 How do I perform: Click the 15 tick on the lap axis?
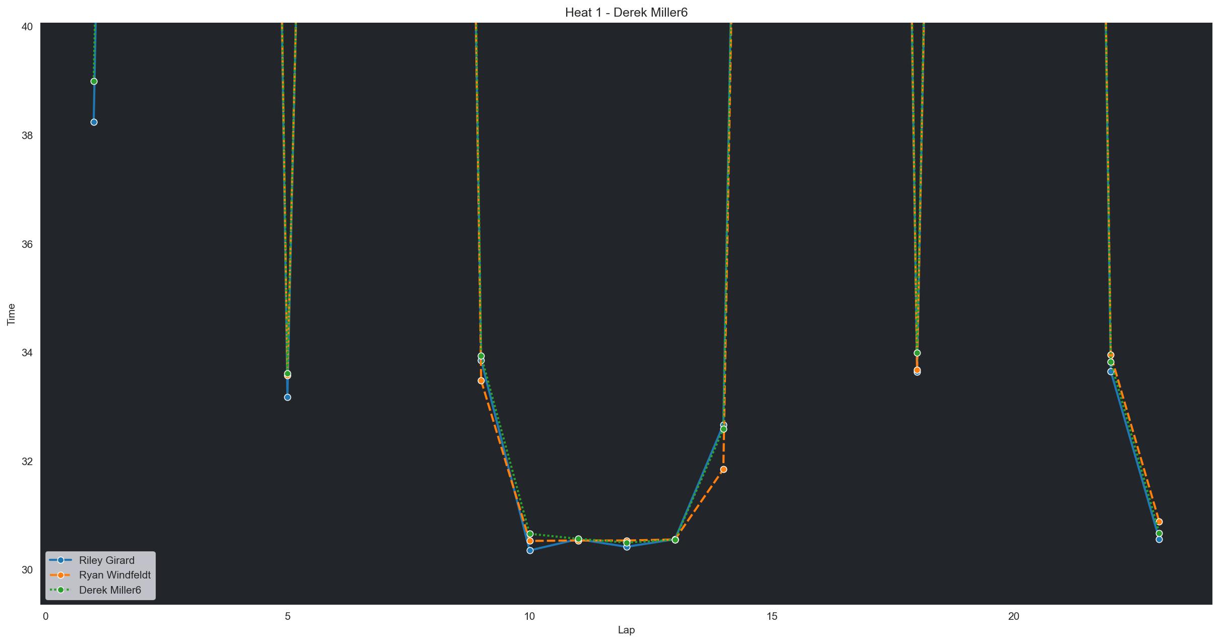coord(772,617)
